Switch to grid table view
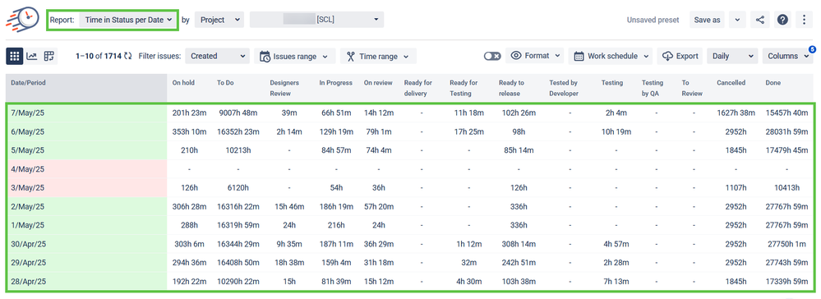This screenshot has height=299, width=821. coord(14,56)
